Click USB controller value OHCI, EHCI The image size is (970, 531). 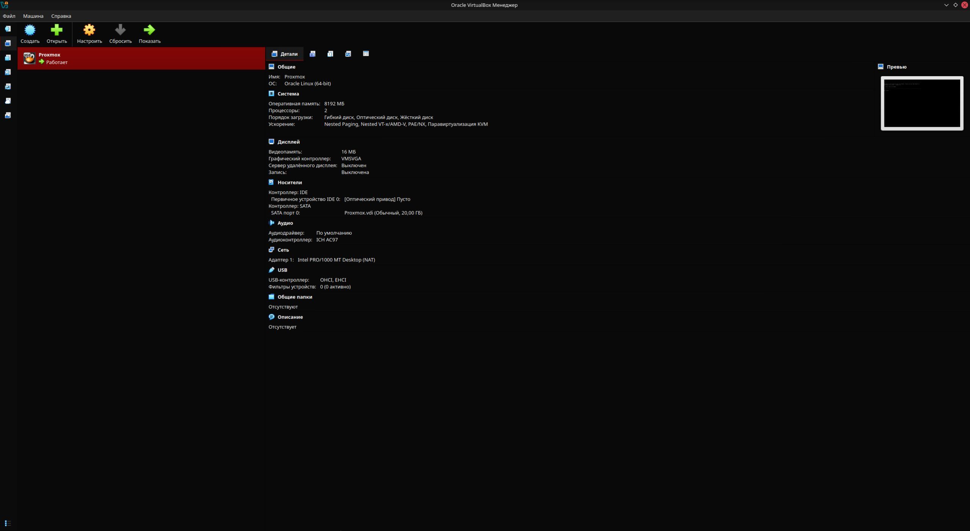coord(333,280)
